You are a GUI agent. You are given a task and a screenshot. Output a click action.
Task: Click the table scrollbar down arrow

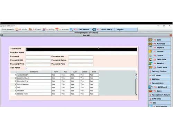(x=136, y=95)
